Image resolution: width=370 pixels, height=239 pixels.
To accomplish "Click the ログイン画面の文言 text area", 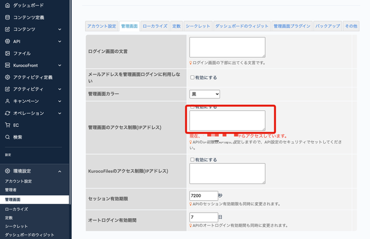I will pos(227,47).
